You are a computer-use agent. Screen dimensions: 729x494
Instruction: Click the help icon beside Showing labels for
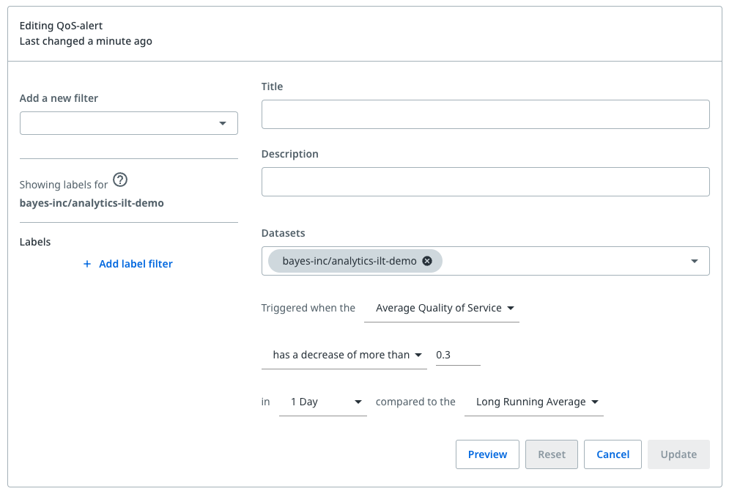[x=121, y=180]
